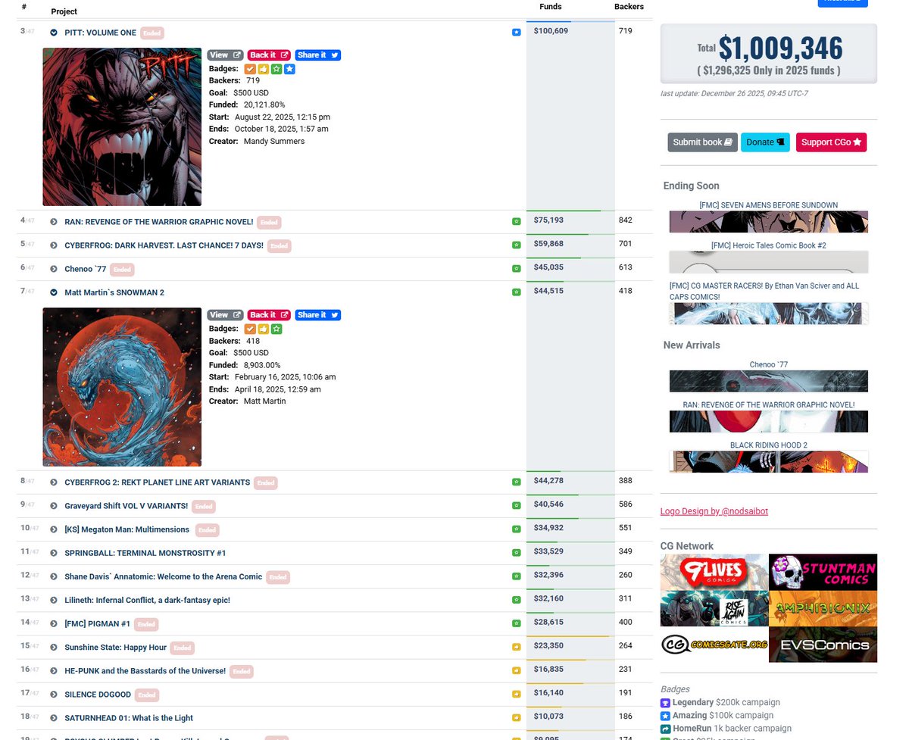Click the Submit book button
This screenshot has width=909, height=740.
pos(702,142)
